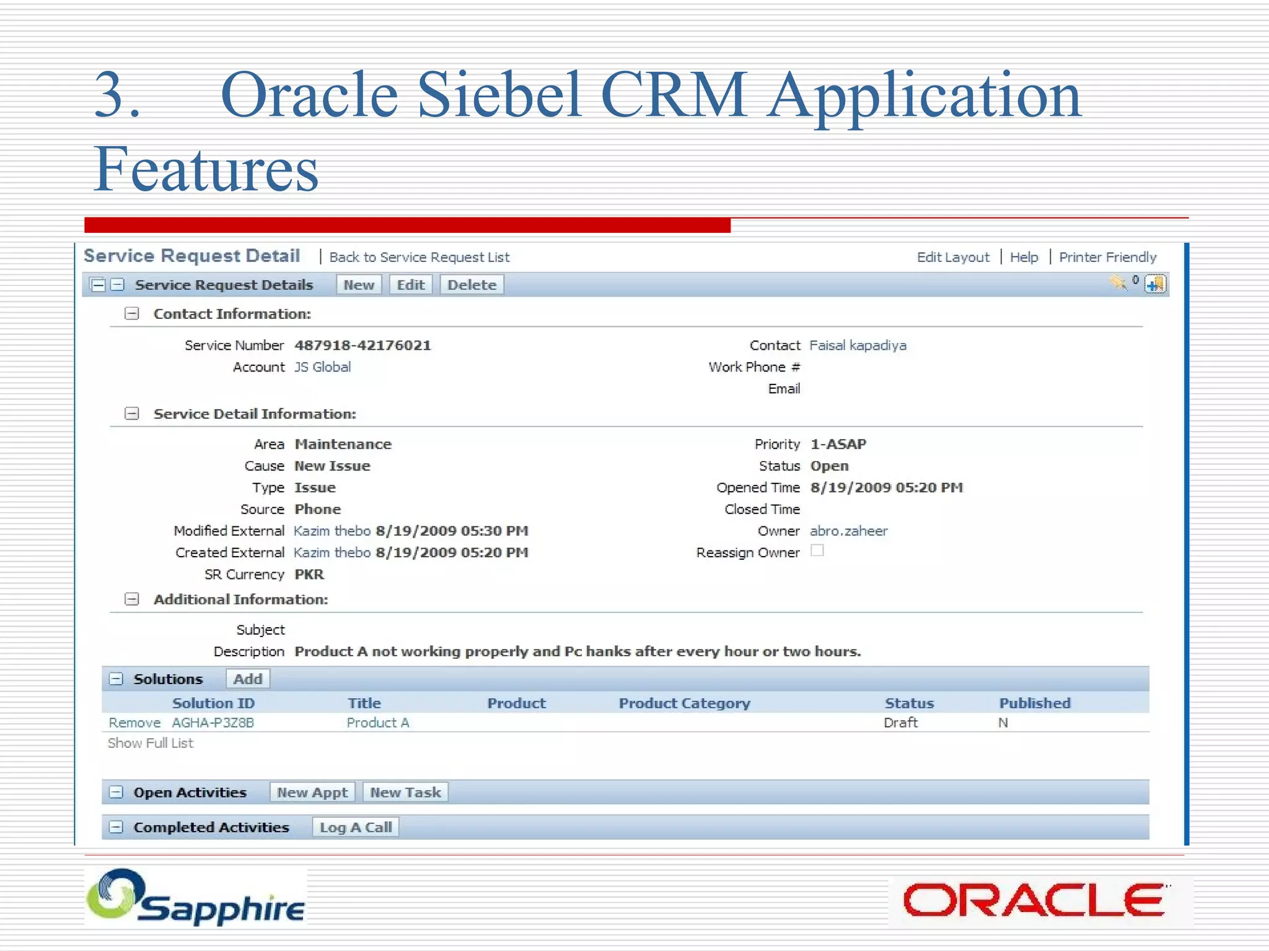Click the Status value Open
The image size is (1269, 951).
829,466
